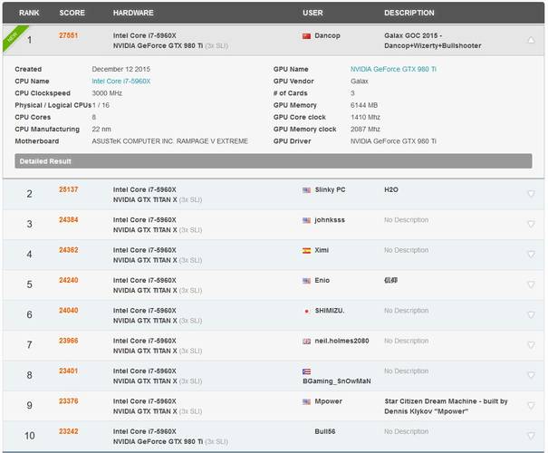Expand the rank 3 johnksss row

(531, 224)
